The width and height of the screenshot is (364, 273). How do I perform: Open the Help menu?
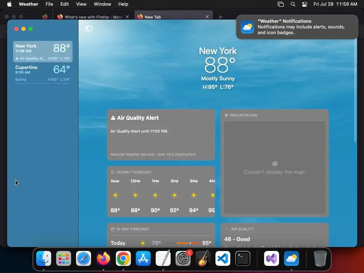point(123,4)
